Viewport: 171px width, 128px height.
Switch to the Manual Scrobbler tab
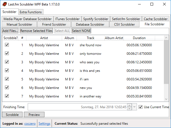coord(19,24)
